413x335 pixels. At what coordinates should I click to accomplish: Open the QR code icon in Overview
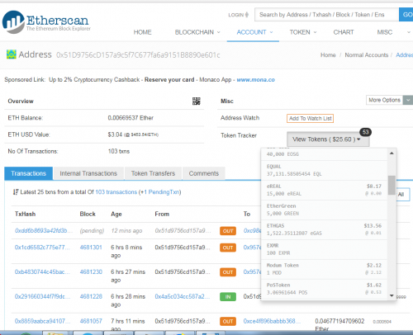197,101
